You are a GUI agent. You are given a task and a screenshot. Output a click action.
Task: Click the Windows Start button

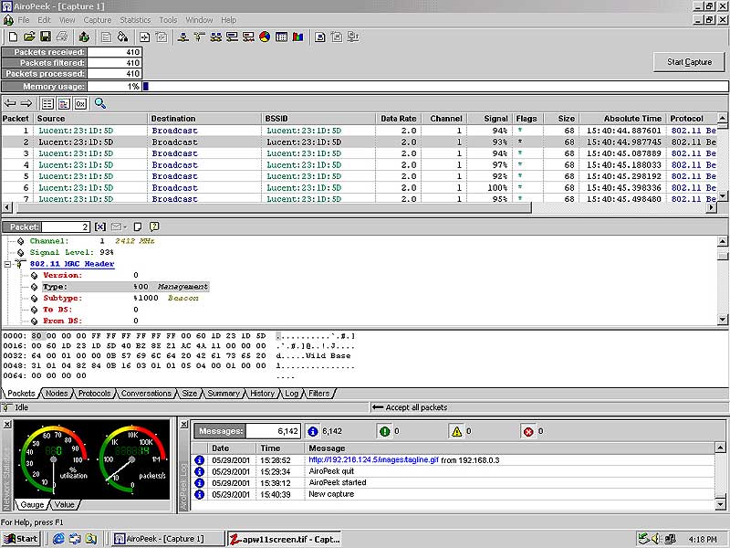coord(21,539)
